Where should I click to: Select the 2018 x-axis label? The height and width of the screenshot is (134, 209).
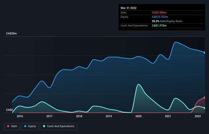coord(79,116)
